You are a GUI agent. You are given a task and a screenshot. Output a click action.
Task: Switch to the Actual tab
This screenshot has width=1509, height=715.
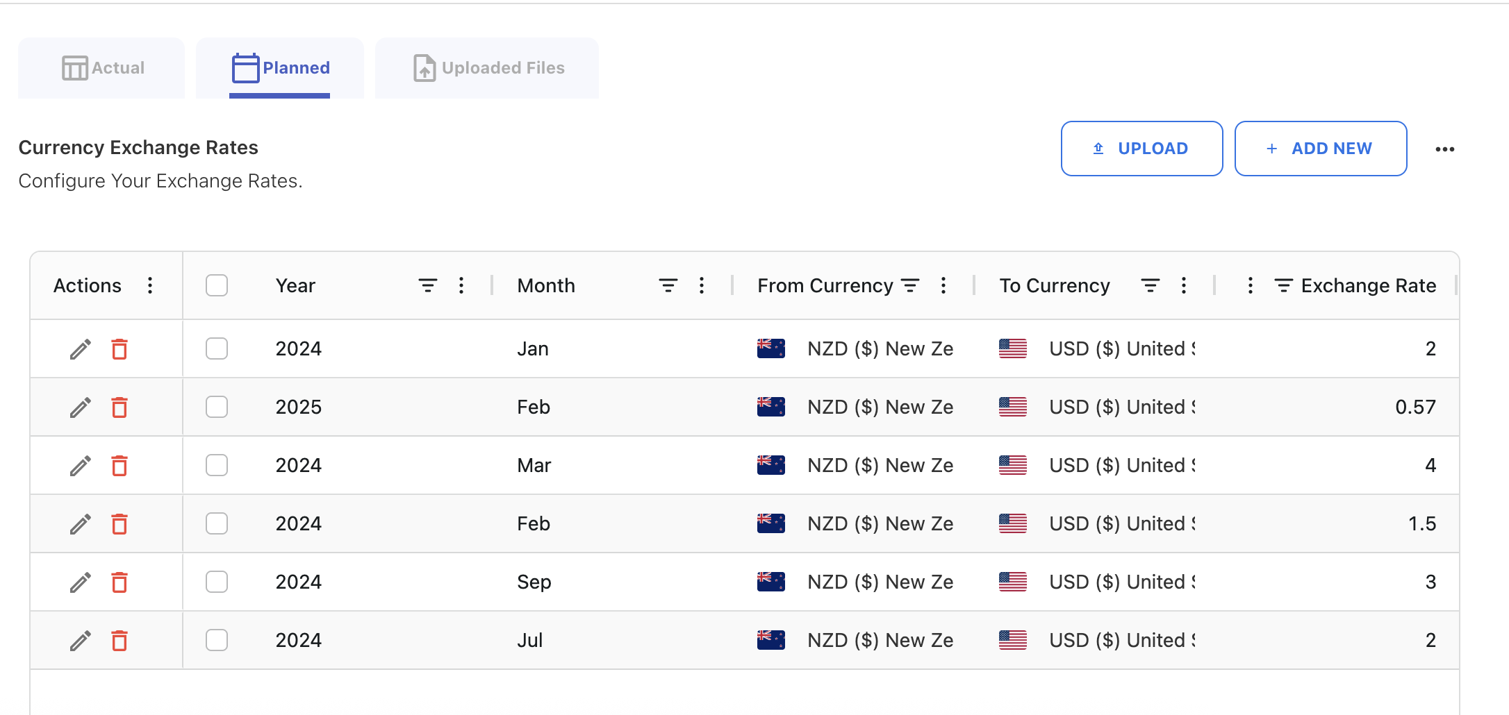click(x=101, y=67)
